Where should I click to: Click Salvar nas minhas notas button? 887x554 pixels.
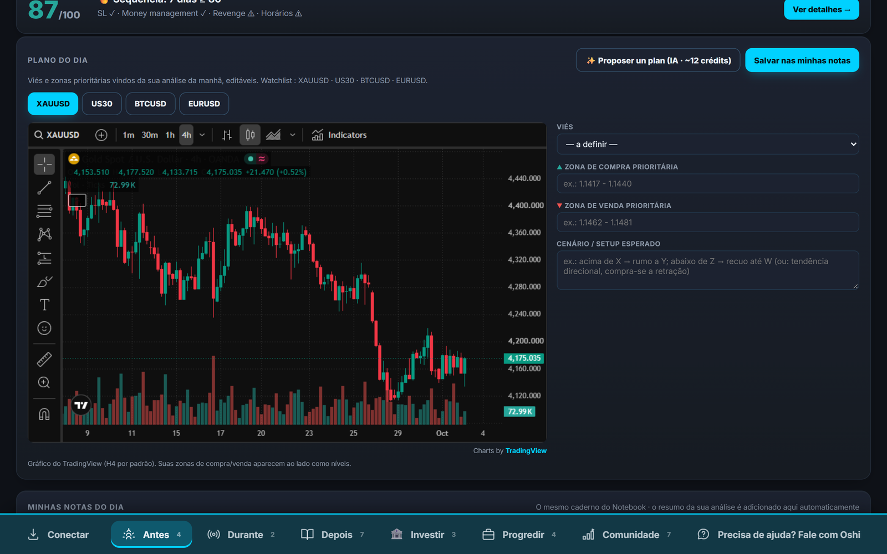[802, 60]
